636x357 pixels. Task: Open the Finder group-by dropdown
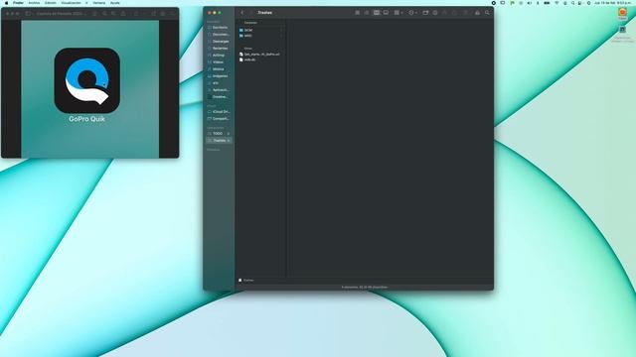point(398,13)
